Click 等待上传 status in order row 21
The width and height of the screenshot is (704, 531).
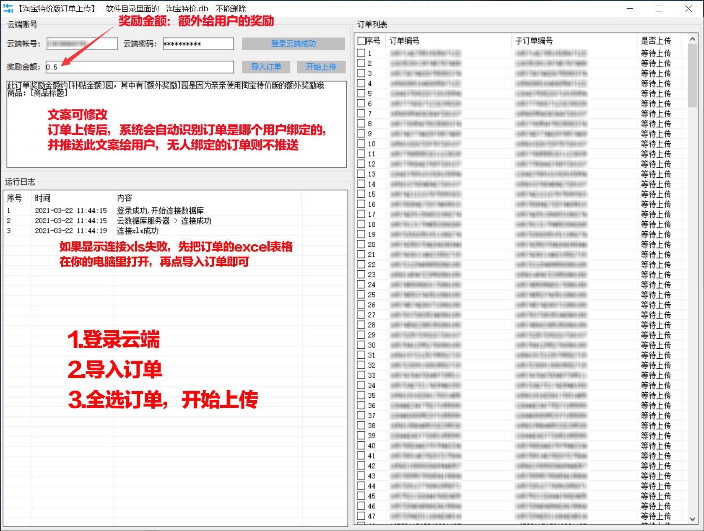click(x=656, y=254)
